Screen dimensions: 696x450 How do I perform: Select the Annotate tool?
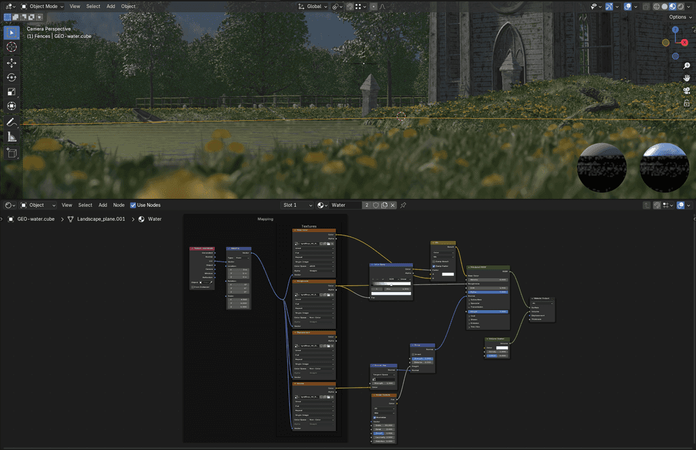coord(11,121)
